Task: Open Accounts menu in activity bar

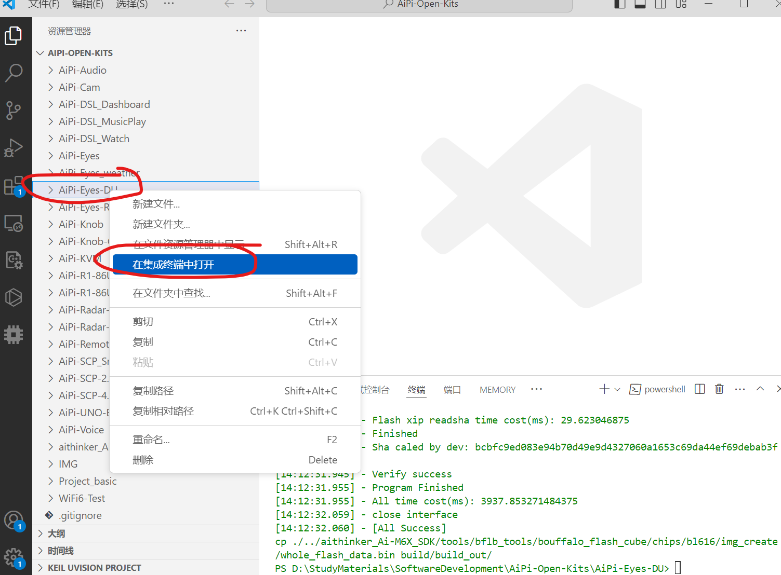Action: 14,521
